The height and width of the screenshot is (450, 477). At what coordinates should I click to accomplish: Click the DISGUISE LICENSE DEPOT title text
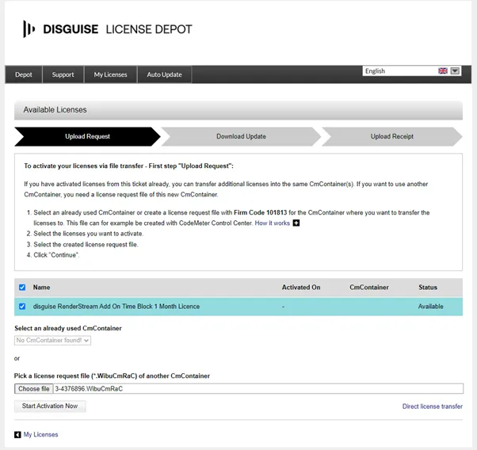pos(117,29)
